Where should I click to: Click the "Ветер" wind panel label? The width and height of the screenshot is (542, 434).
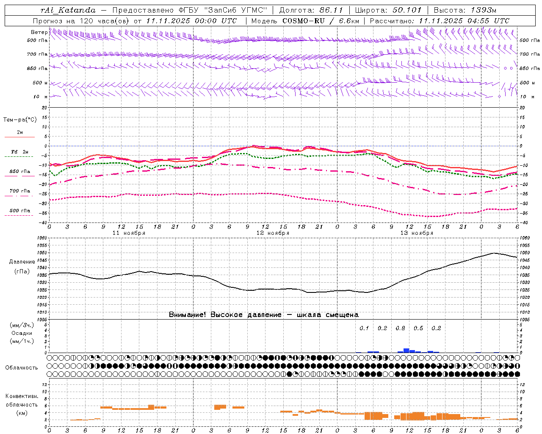39,32
